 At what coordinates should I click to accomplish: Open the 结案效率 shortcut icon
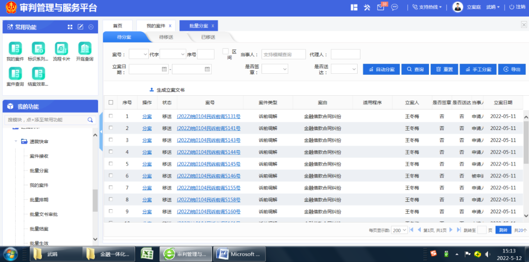coord(38,73)
